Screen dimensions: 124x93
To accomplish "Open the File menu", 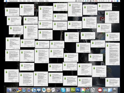I will click(x=20, y=1).
